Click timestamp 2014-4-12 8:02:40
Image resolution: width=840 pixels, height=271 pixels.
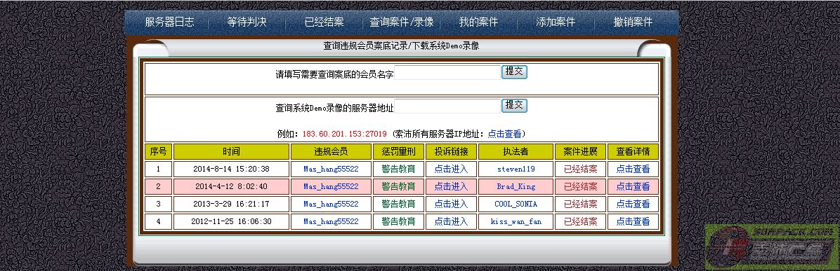click(232, 186)
